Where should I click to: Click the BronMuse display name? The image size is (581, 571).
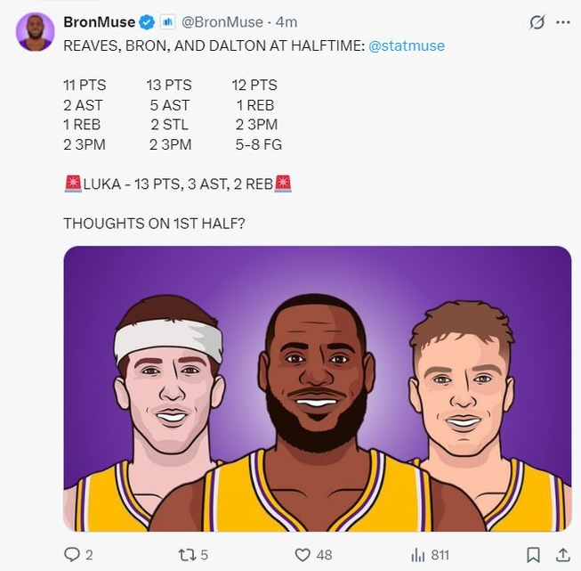pos(99,21)
